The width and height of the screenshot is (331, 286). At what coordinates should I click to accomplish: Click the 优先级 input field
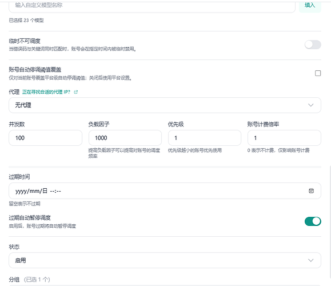coord(205,138)
